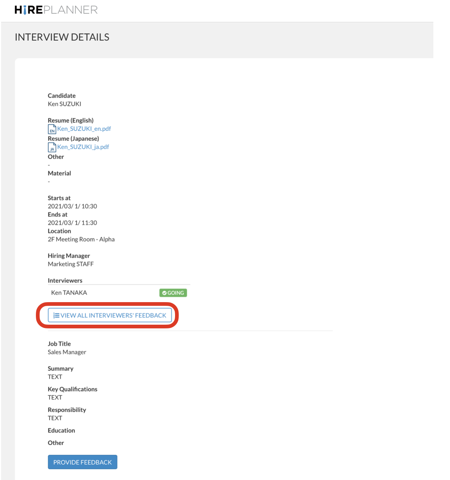
Task: Click the Sales Manager job title
Action: pos(67,352)
